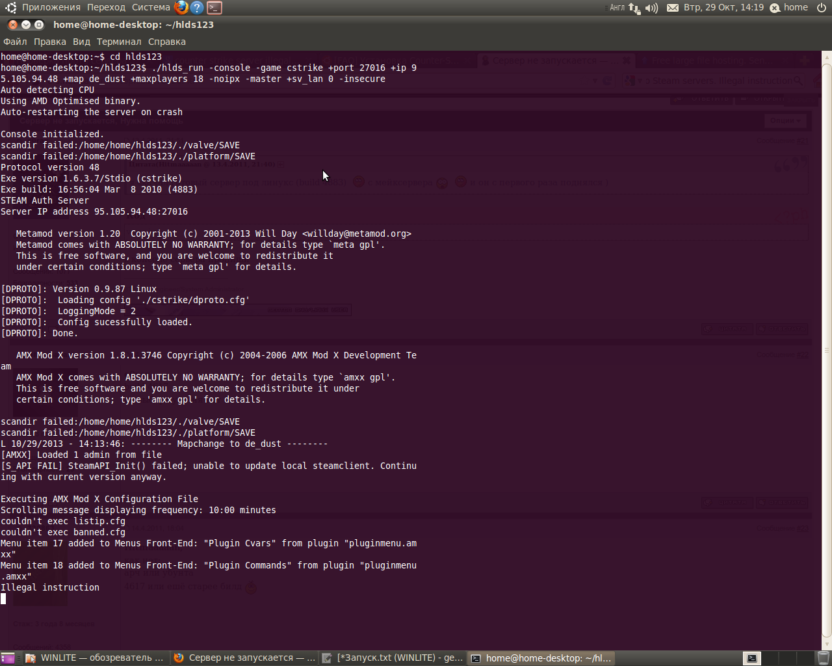Click the 'Scrolling message displaying frequency' line
The width and height of the screenshot is (832, 666).
(x=138, y=510)
